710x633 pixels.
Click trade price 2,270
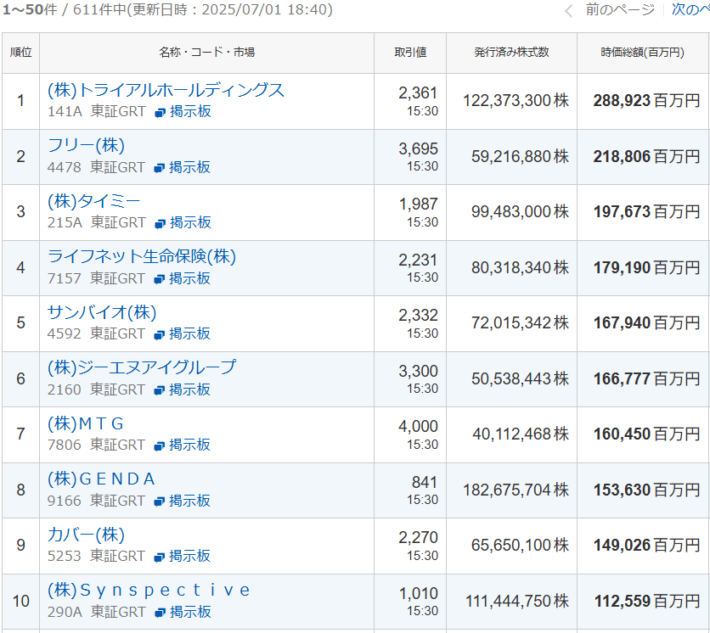pos(418,538)
